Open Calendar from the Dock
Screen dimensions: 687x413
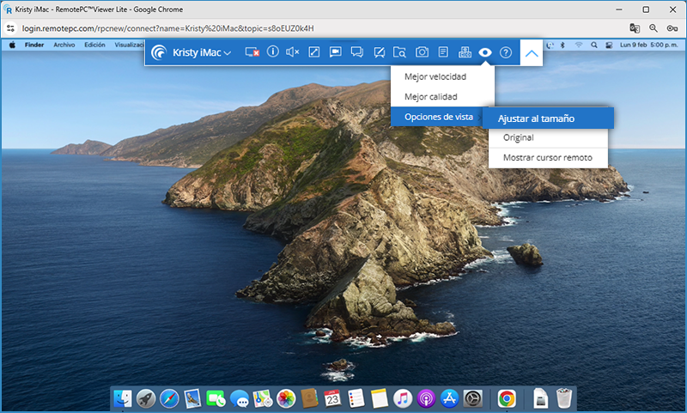[x=332, y=398]
